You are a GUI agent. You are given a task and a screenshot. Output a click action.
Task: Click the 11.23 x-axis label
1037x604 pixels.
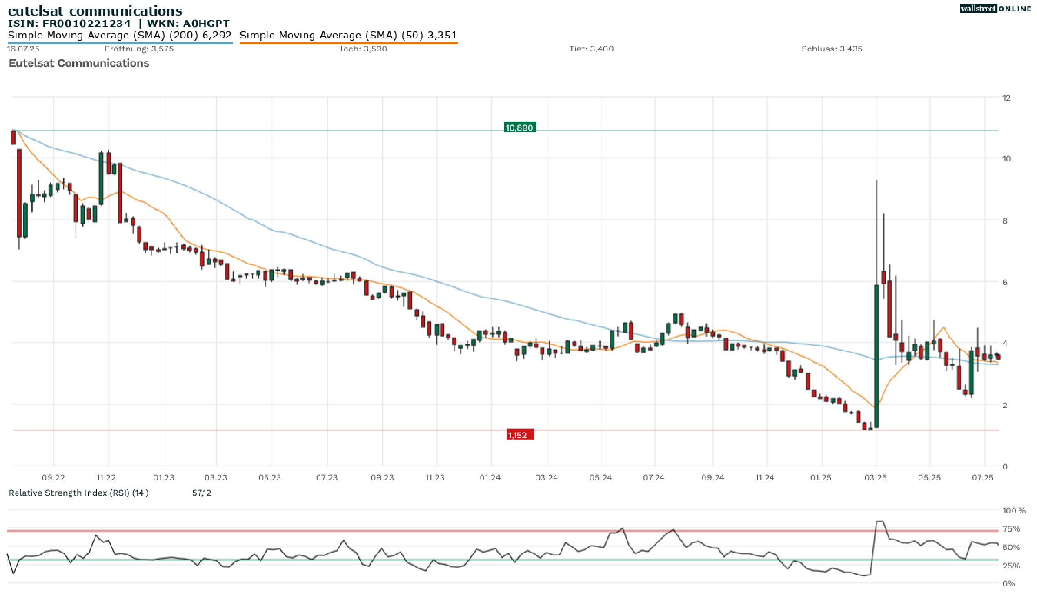435,477
